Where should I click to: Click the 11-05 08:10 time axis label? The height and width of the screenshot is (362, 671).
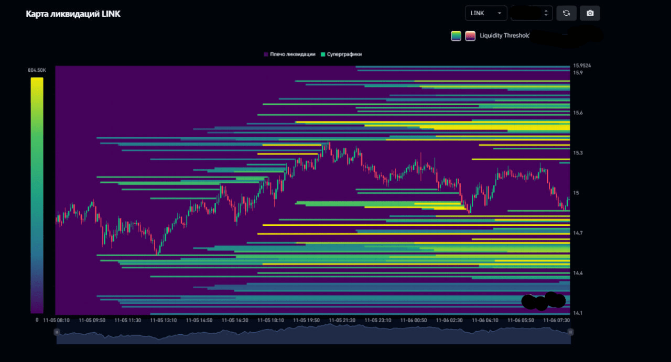(x=56, y=320)
